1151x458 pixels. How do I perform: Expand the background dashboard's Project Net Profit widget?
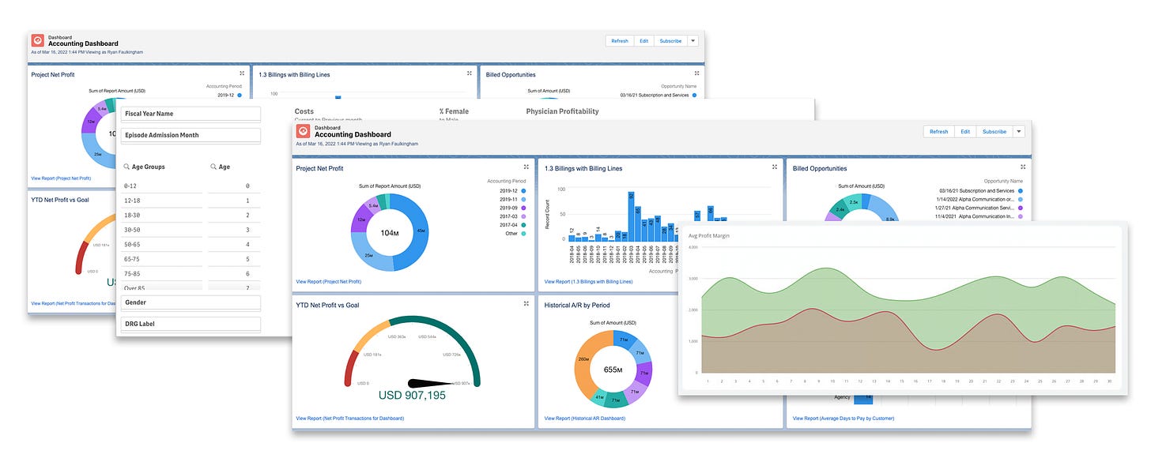pos(241,73)
